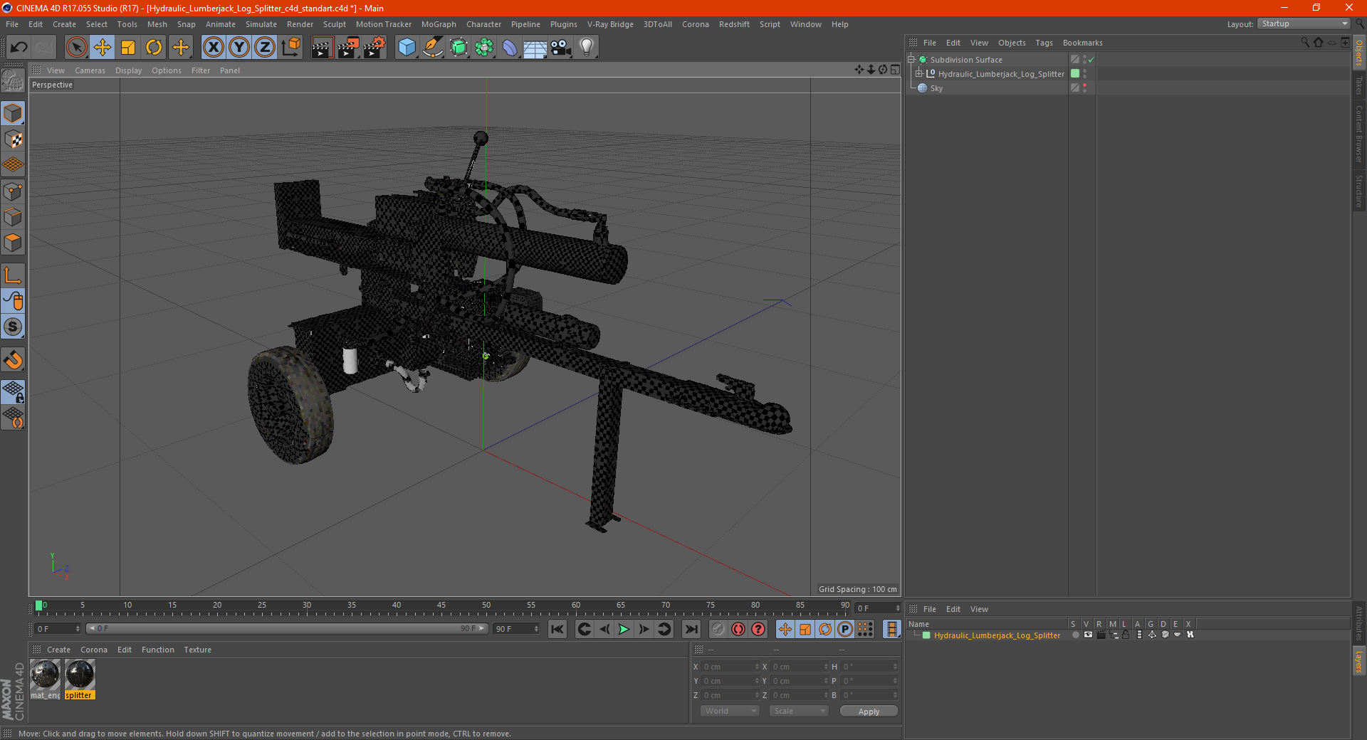
Task: Add a floor environment object
Action: pos(535,48)
